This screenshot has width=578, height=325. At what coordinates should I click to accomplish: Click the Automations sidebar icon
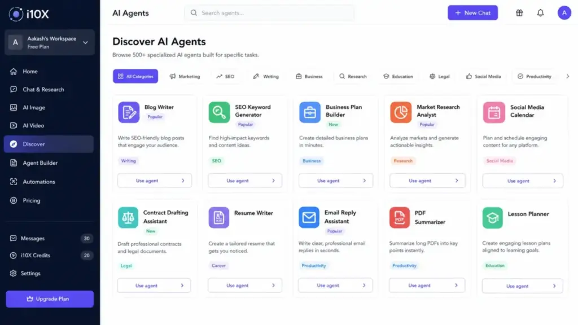coord(14,182)
